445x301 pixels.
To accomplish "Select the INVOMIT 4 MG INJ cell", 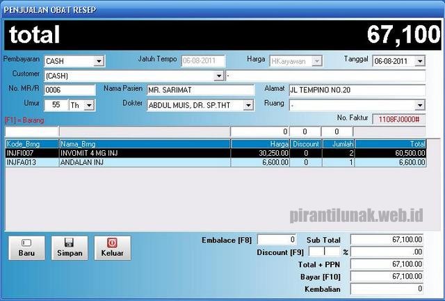I will click(x=145, y=153).
